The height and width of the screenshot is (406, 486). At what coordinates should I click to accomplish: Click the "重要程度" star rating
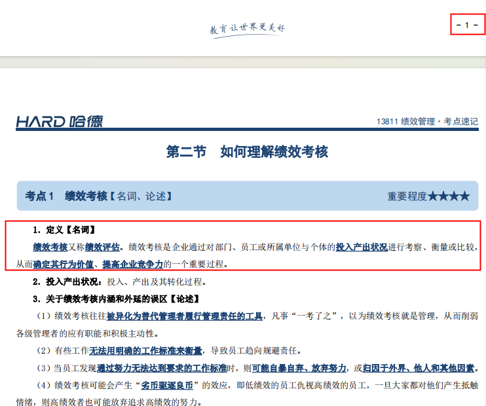tap(428, 196)
